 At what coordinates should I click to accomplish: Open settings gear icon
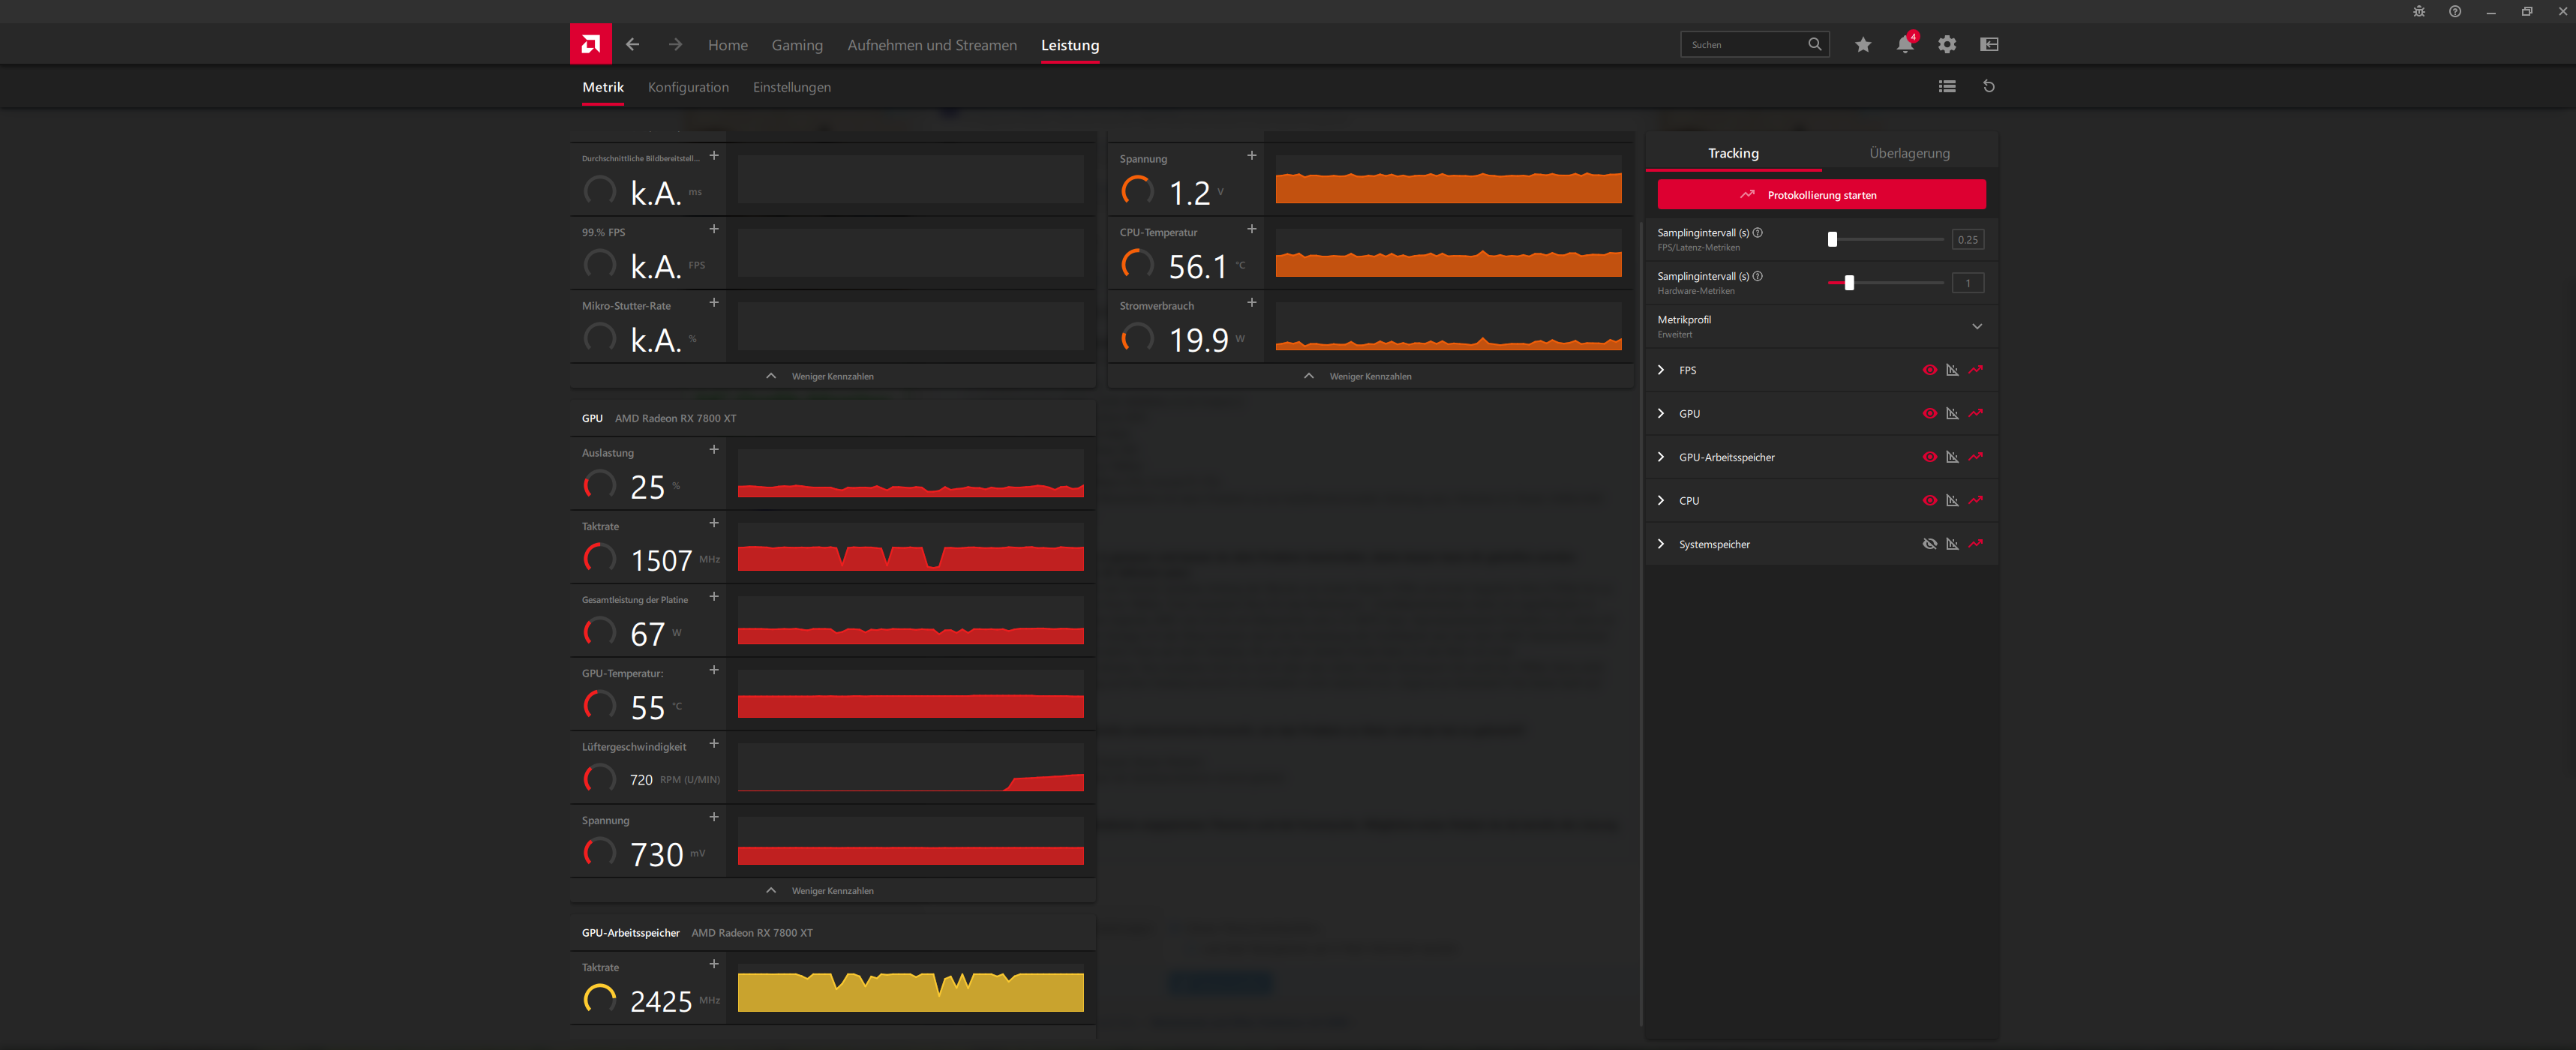coord(1946,44)
